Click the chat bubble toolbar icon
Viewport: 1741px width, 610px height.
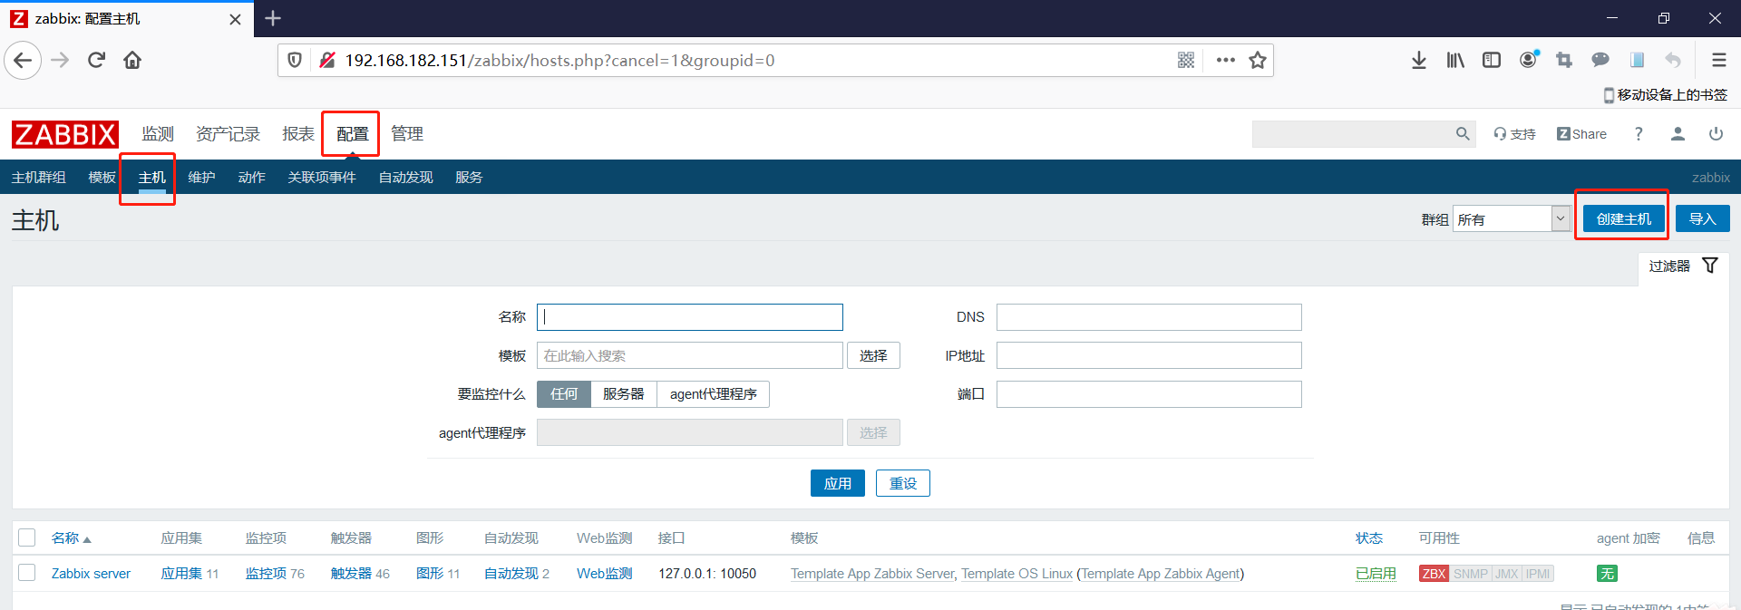[x=1600, y=61]
